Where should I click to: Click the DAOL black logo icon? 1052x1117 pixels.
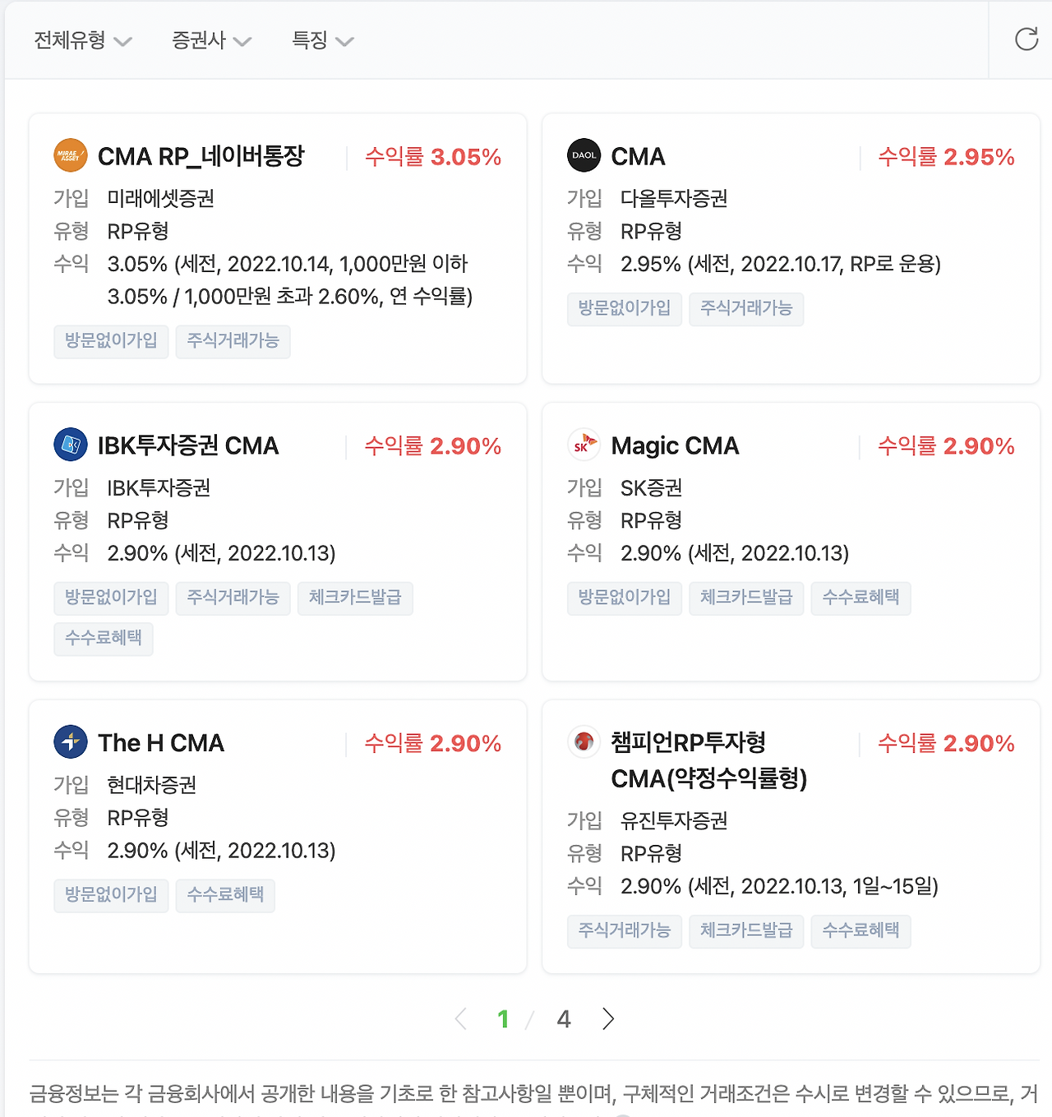pos(584,155)
